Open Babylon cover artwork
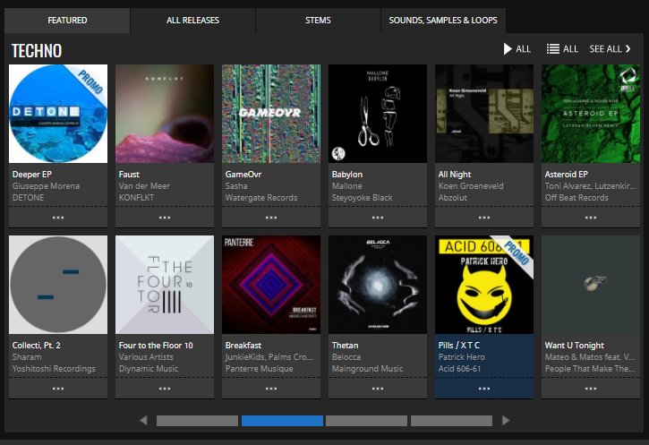 click(378, 114)
